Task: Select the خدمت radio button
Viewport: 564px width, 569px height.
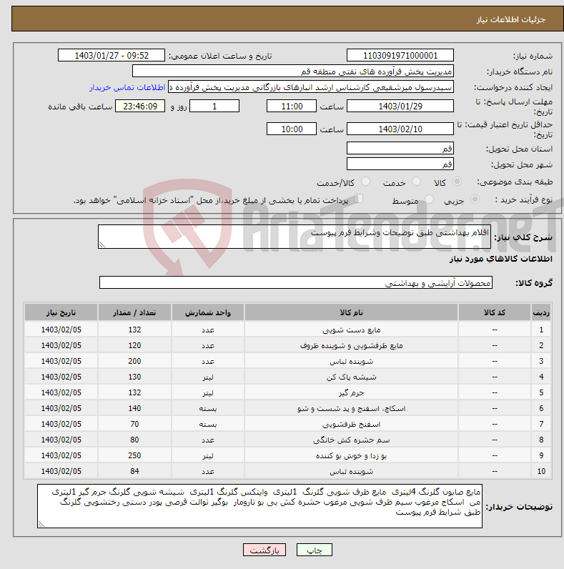Action: (416, 182)
